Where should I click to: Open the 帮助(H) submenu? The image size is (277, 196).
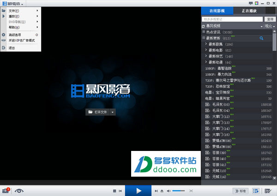point(21,27)
